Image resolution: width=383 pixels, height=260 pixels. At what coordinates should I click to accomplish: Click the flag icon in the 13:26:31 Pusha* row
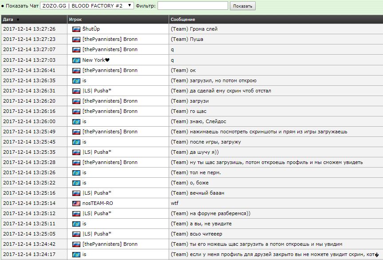[x=76, y=91]
